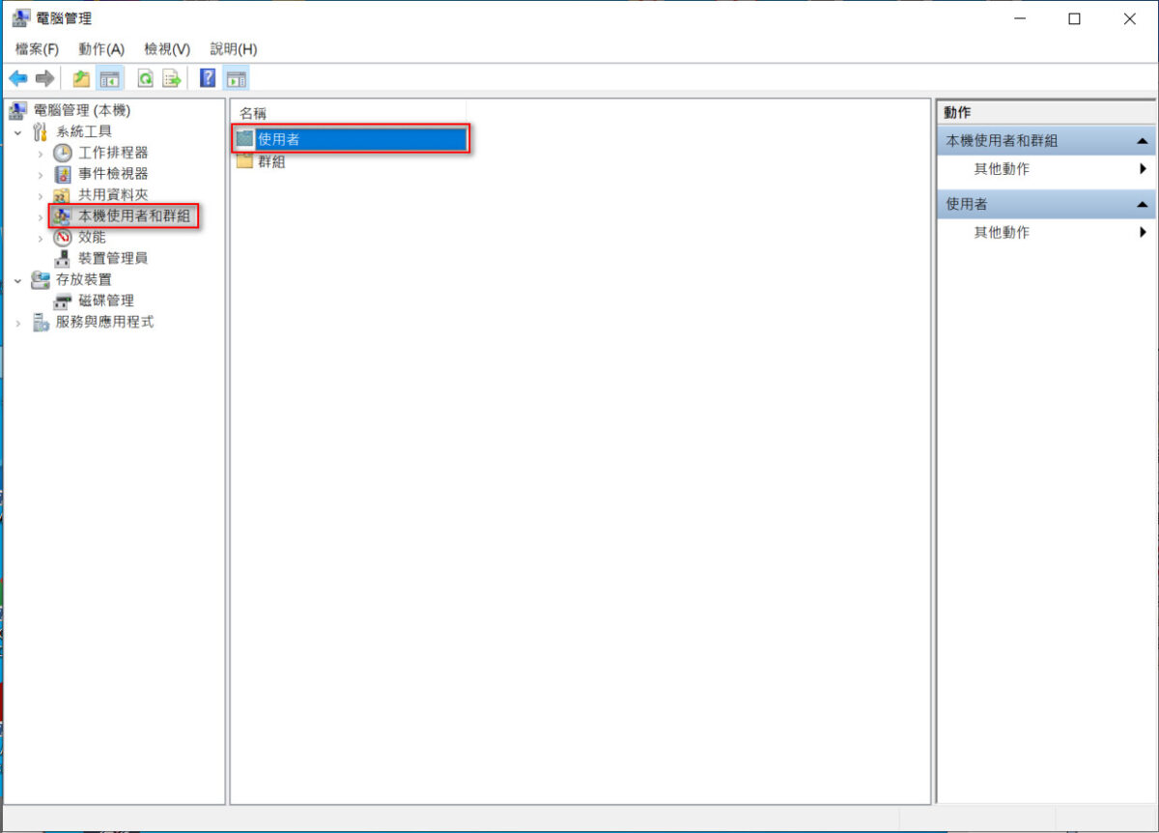Open the 檔案(F) menu
The width and height of the screenshot is (1159, 833).
tap(37, 49)
